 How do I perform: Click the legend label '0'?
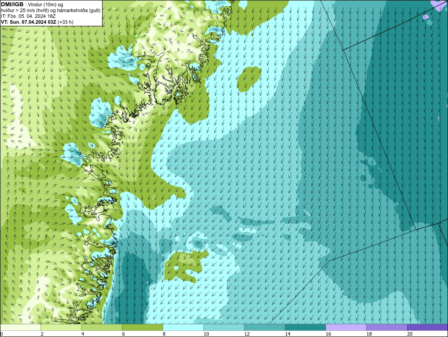click(1, 334)
